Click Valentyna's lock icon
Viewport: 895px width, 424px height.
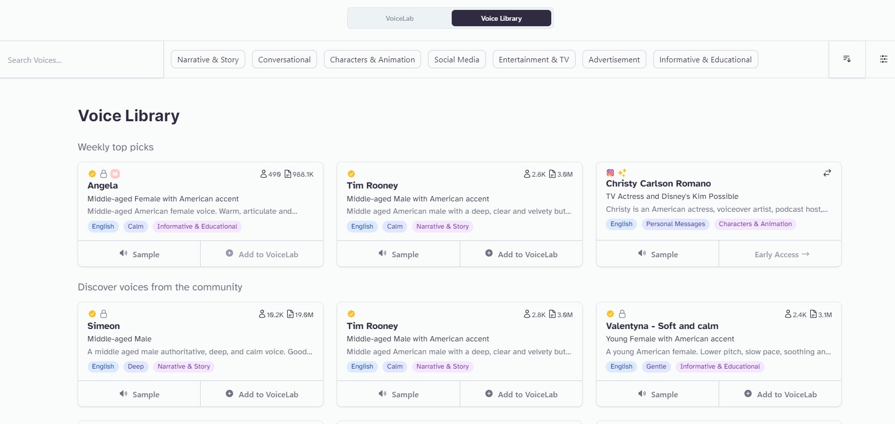tap(622, 314)
